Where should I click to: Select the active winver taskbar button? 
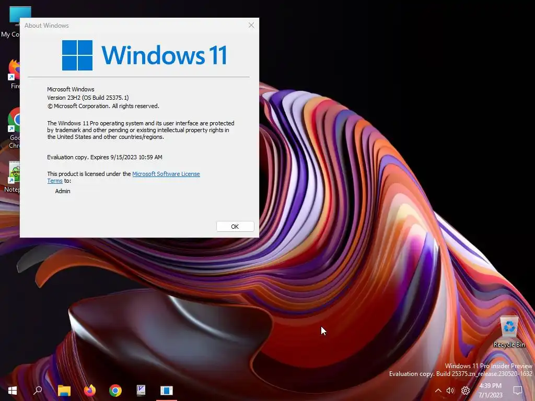point(167,391)
